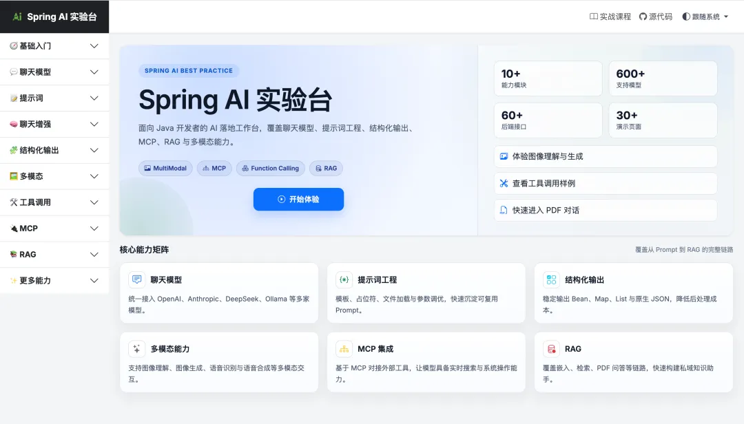This screenshot has width=744, height=424.
Task: Click the GitHub icon beside 源代码
Action: point(643,17)
